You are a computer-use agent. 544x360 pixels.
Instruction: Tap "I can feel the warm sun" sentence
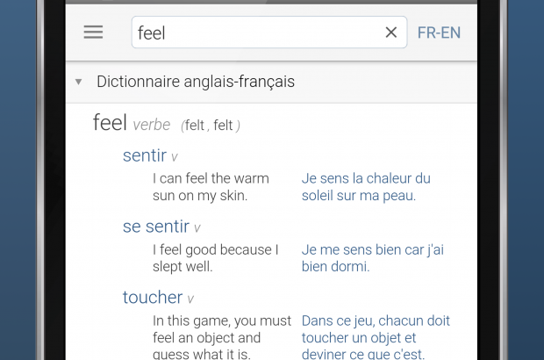pyautogui.click(x=211, y=187)
